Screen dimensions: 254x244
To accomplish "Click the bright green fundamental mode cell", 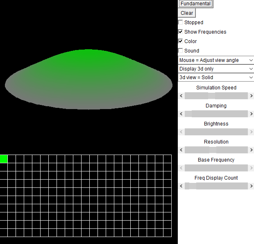I will 4,159.
